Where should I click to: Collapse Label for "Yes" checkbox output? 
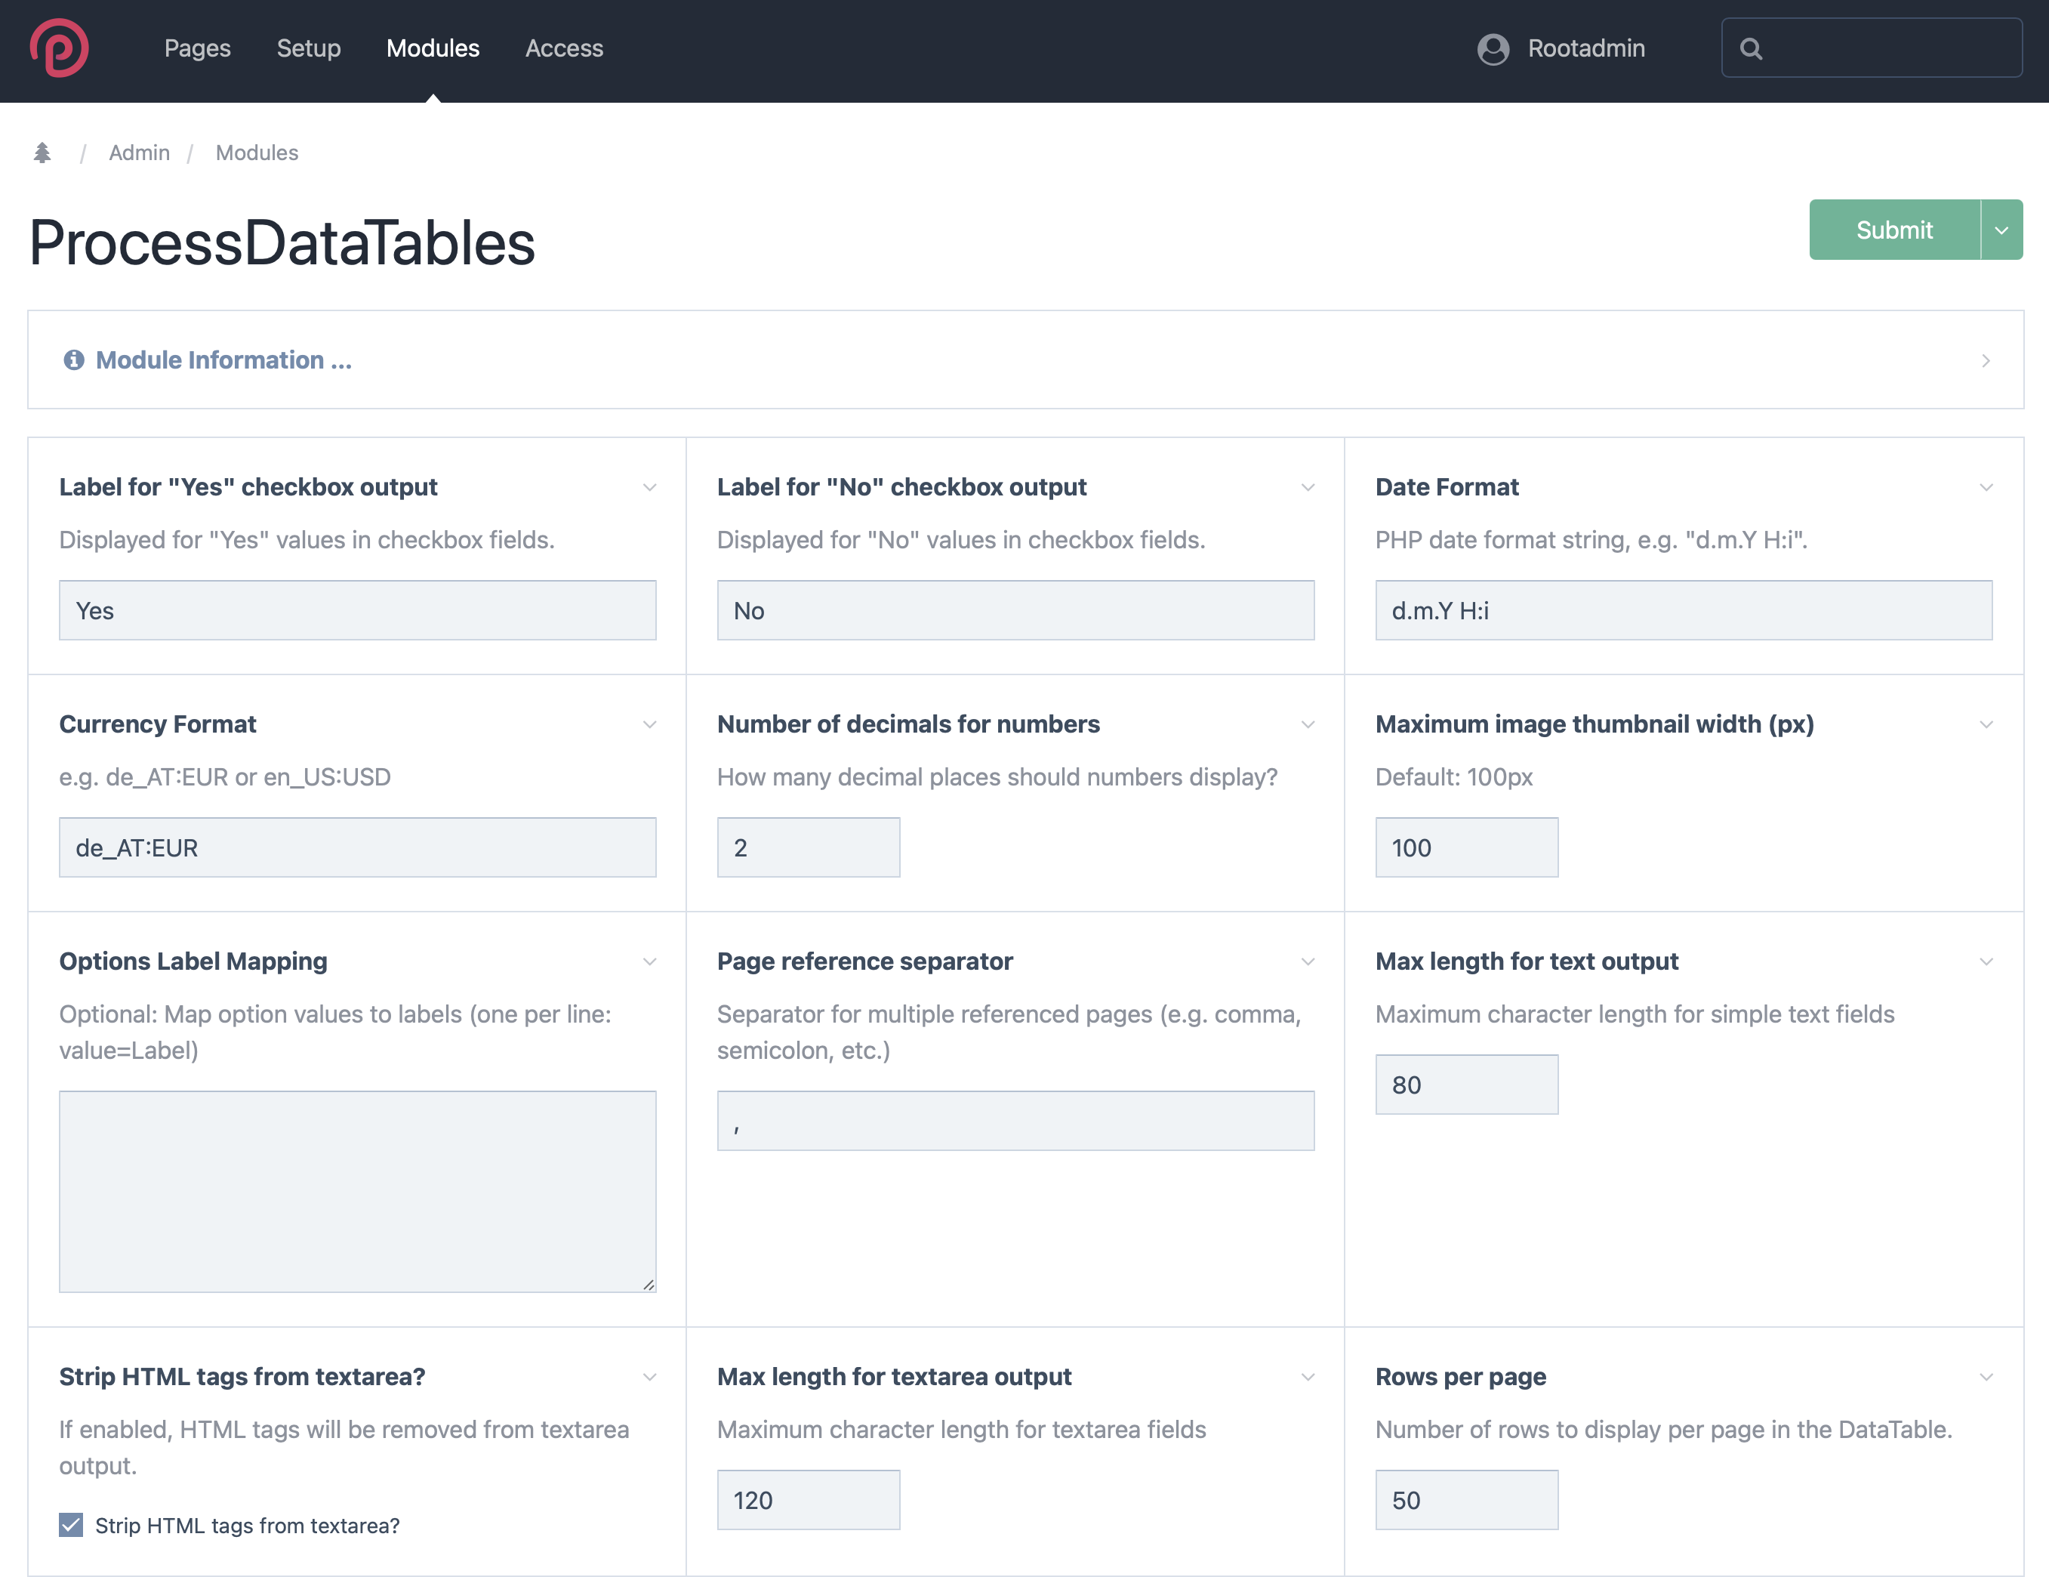[x=649, y=487]
